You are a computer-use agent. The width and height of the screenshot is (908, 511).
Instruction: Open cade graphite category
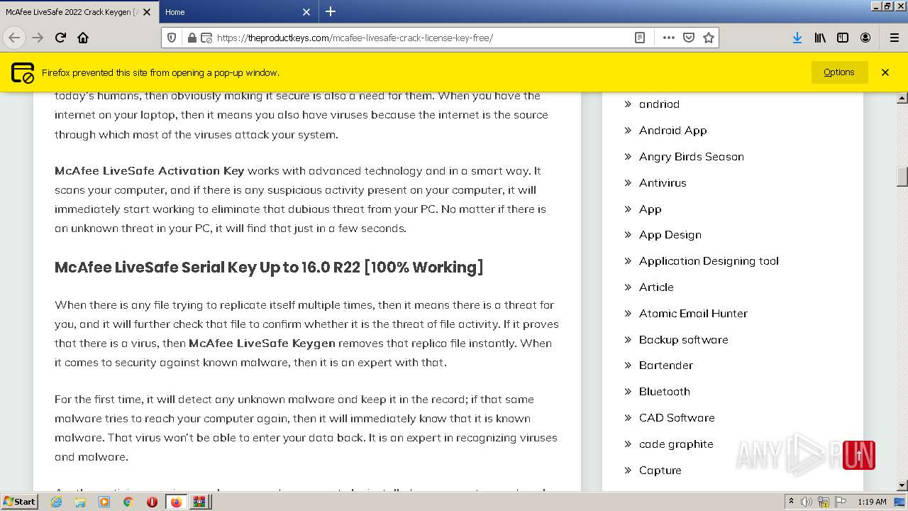pyautogui.click(x=676, y=444)
